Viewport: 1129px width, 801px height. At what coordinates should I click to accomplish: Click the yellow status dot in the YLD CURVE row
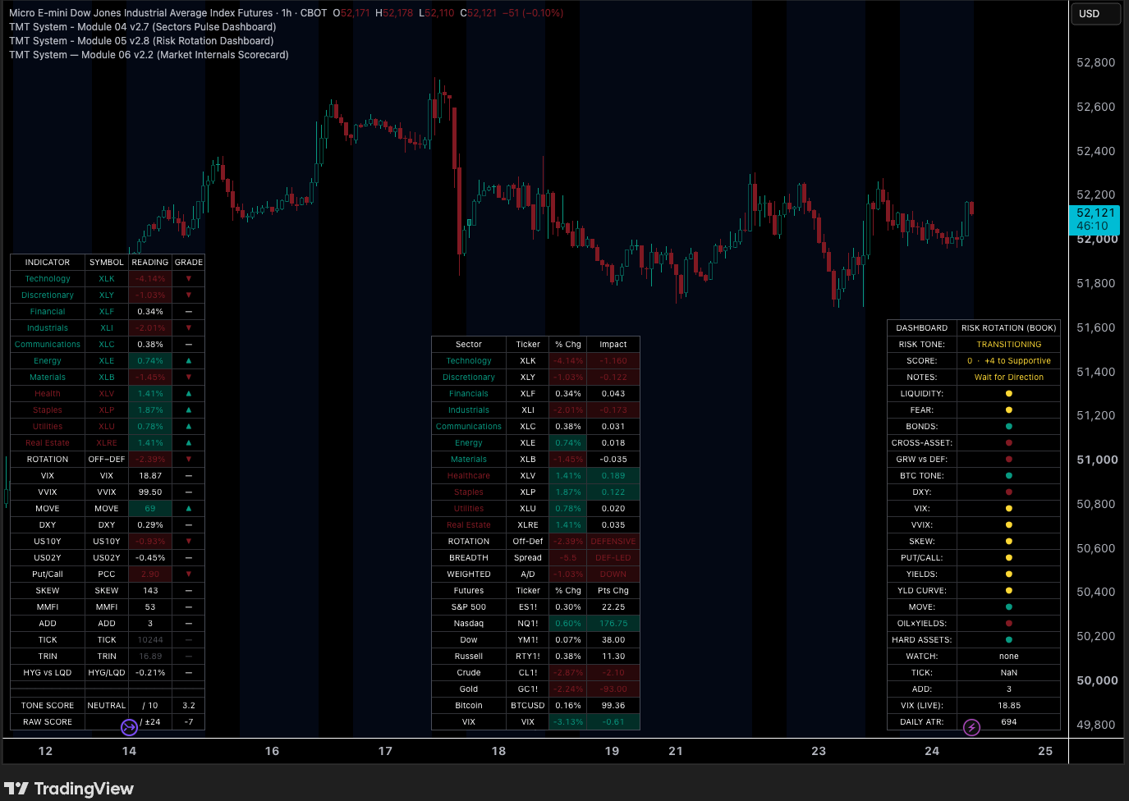tap(1009, 591)
